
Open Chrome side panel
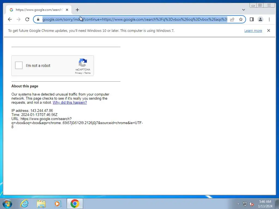pyautogui.click(x=251, y=19)
